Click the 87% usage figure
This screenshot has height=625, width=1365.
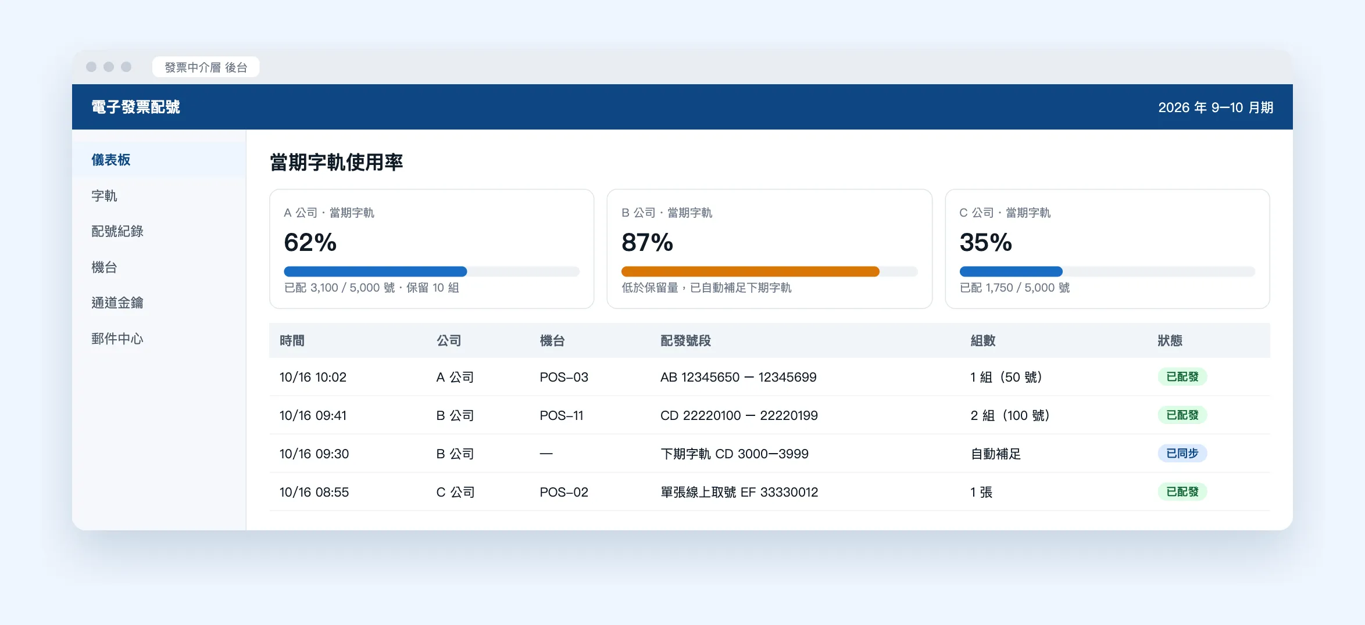647,242
